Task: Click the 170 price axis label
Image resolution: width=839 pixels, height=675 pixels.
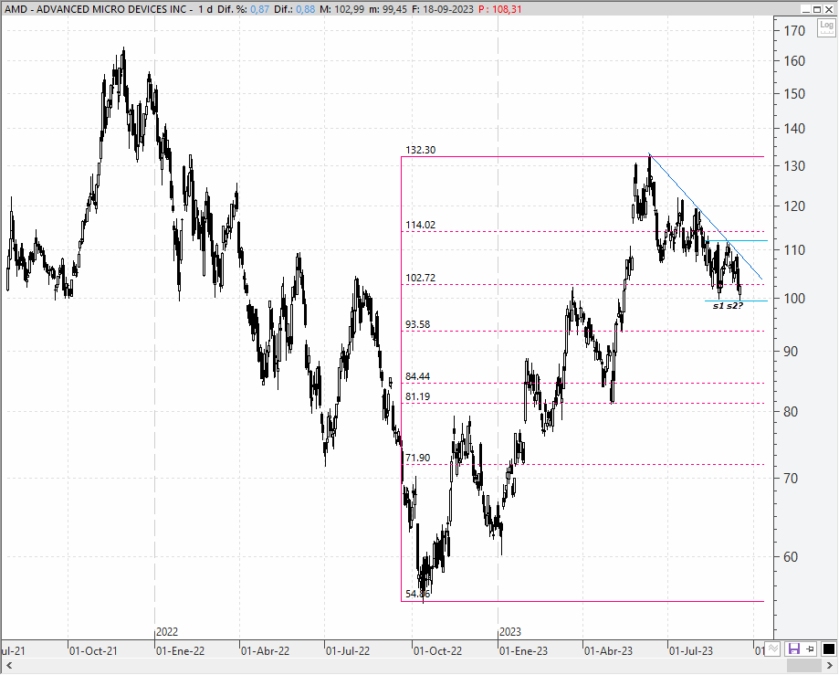Action: point(794,31)
